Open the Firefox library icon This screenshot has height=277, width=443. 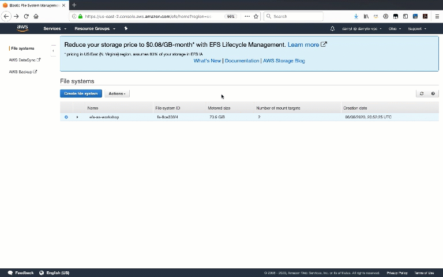click(x=366, y=16)
